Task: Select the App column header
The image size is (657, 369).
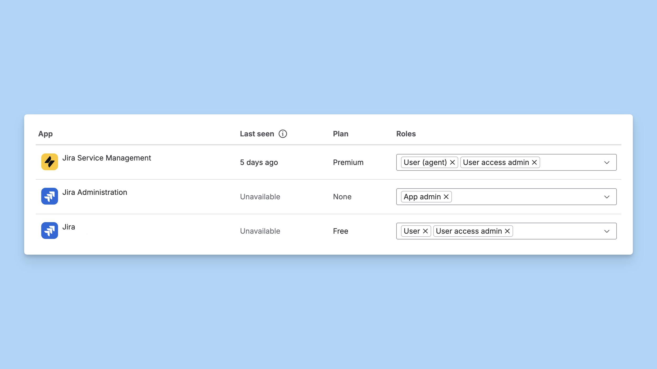Action: tap(45, 134)
